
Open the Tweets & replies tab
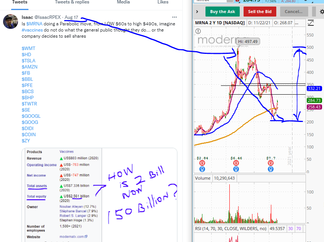pyautogui.click(x=72, y=2)
